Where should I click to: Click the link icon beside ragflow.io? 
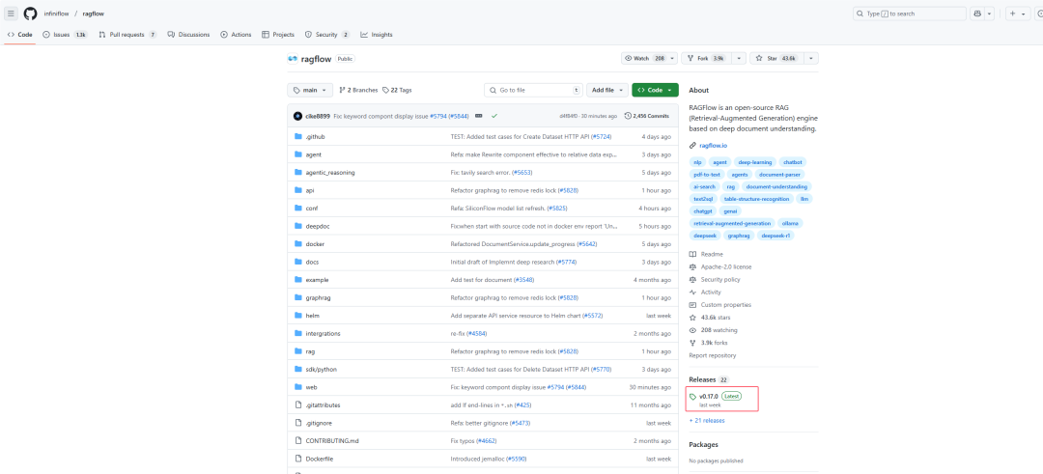click(692, 145)
